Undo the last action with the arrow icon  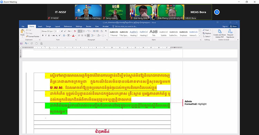click(26, 43)
